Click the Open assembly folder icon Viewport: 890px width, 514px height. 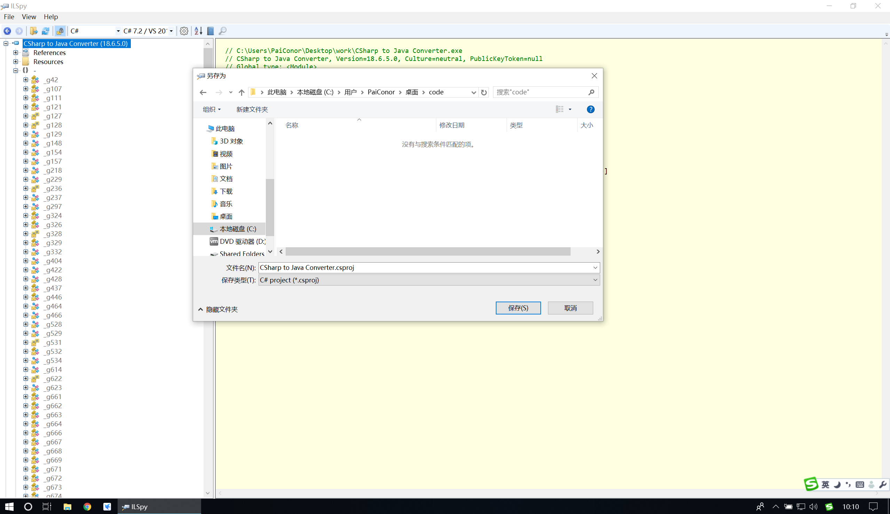point(34,31)
